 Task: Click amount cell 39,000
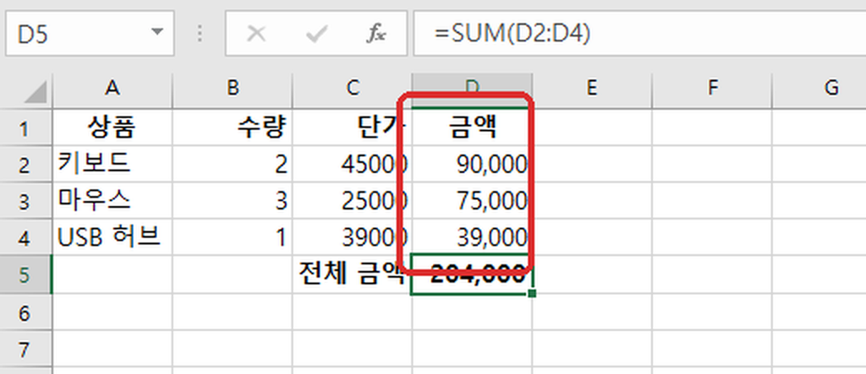(x=472, y=237)
